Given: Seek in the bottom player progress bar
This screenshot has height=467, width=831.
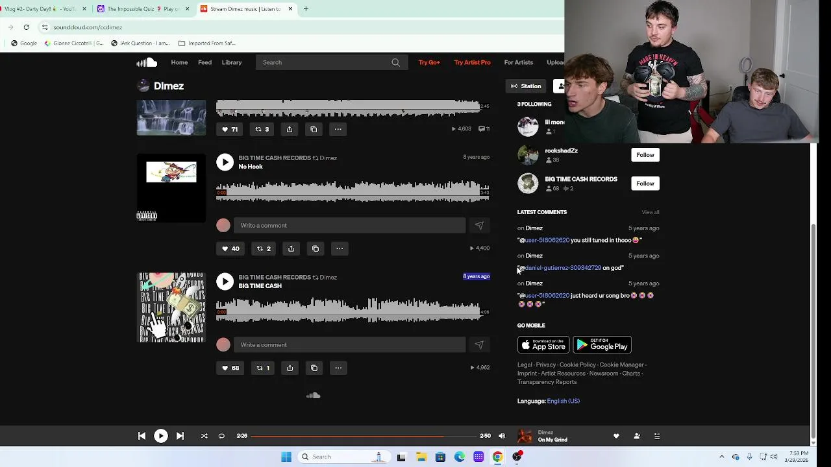Looking at the screenshot, I should pyautogui.click(x=364, y=436).
